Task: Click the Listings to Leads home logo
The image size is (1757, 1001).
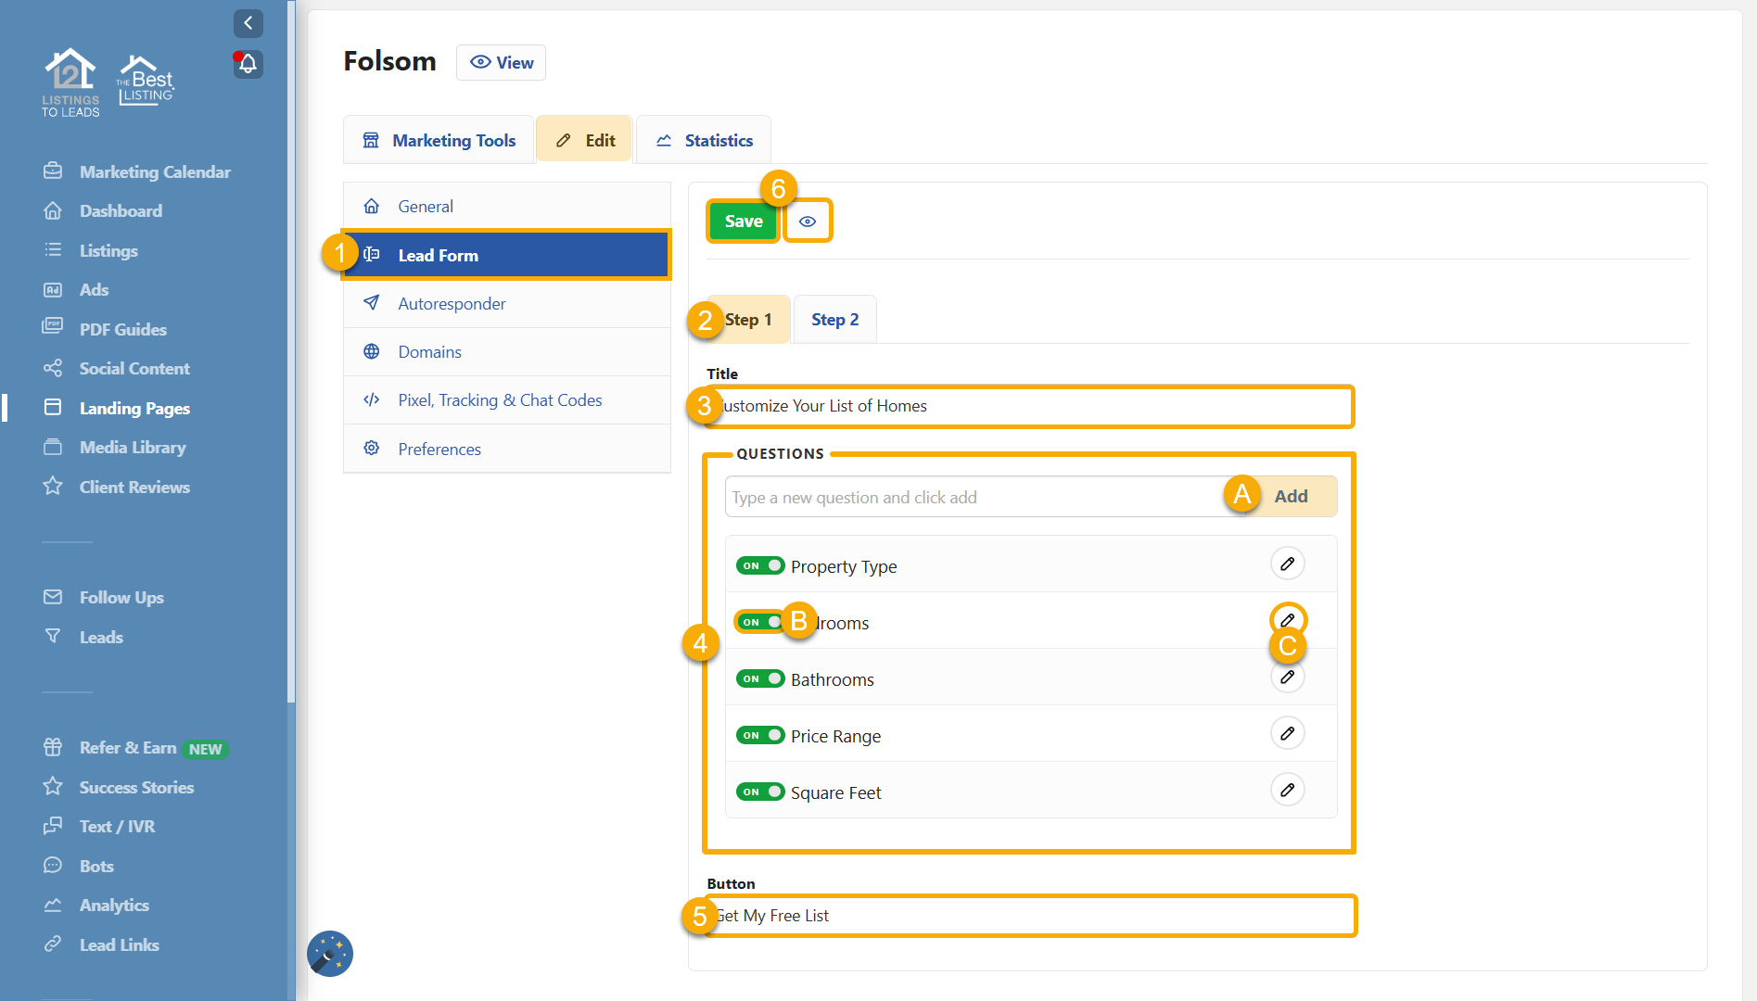Action: coord(70,82)
